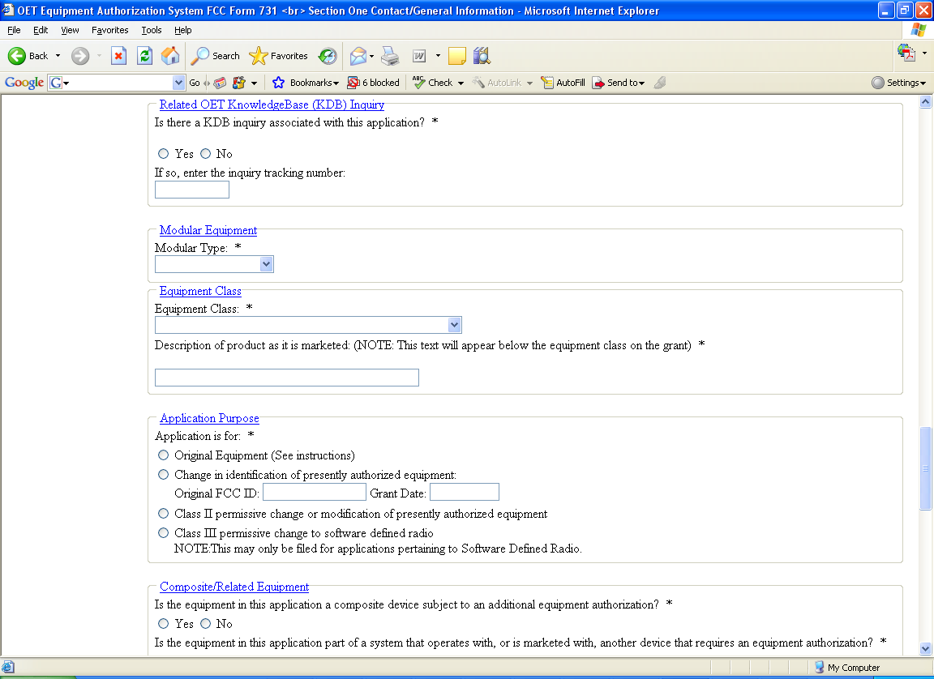Screen dimensions: 934x679
Task: Open the Modular Equipment link
Action: 208,230
